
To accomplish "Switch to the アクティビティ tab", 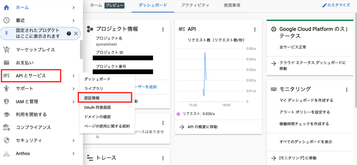I will tap(195, 5).
